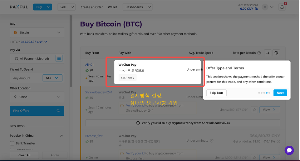View the Btcboss_fast offer

(270, 158)
